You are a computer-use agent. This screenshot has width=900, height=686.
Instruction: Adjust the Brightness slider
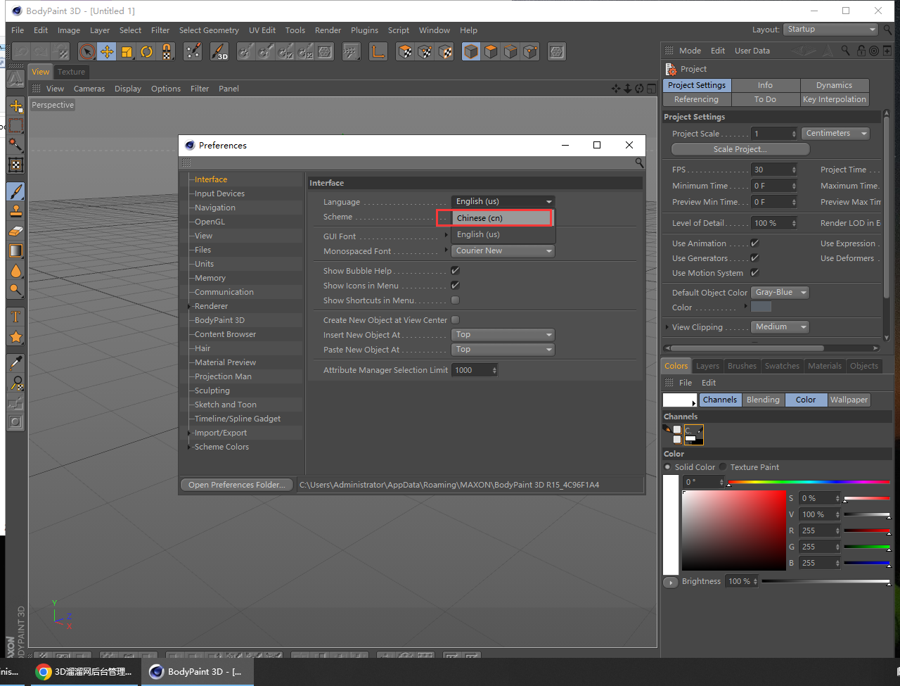825,581
